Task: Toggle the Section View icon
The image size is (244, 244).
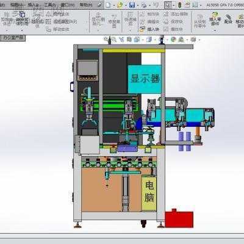Action: tap(129, 39)
